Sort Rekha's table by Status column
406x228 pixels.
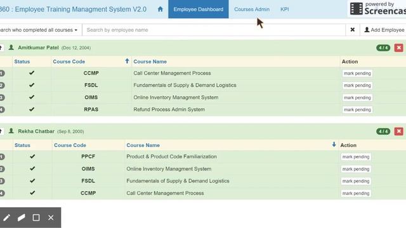23,145
